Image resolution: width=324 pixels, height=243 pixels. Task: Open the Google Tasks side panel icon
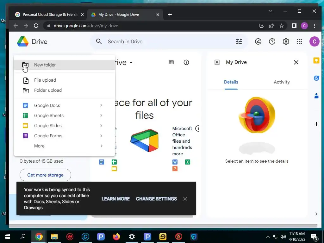click(x=316, y=78)
